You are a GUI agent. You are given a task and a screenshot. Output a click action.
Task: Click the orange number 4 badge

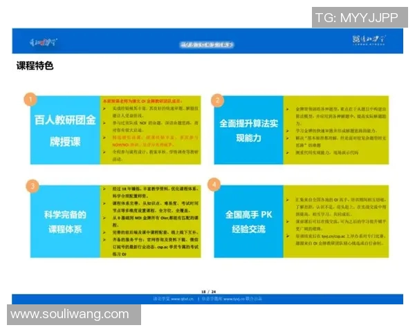[214, 185]
